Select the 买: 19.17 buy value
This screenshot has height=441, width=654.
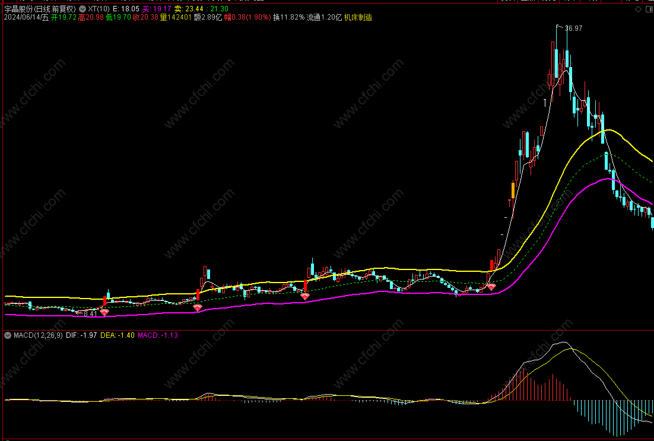coord(157,9)
